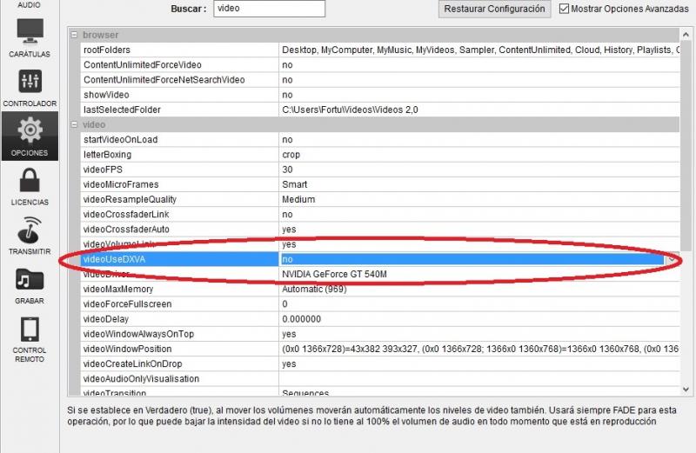Viewport: 696px width, 453px height.
Task: Click the value '30' for videoFPS
Action: click(287, 170)
